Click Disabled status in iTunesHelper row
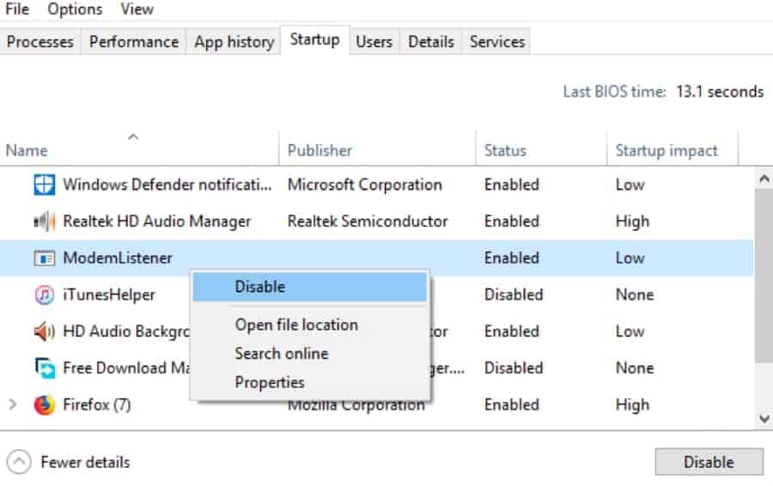This screenshot has width=773, height=486. (x=514, y=295)
